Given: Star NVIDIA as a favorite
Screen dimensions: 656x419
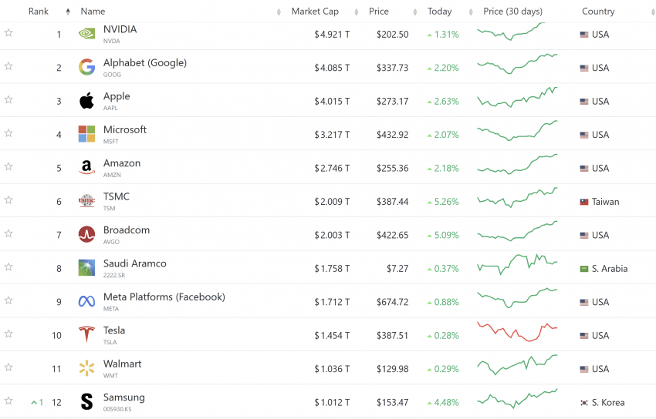Looking at the screenshot, I should point(8,32).
